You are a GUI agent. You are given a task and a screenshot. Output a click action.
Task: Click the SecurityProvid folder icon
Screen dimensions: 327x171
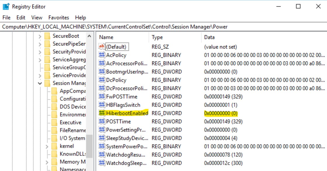click(x=47, y=52)
